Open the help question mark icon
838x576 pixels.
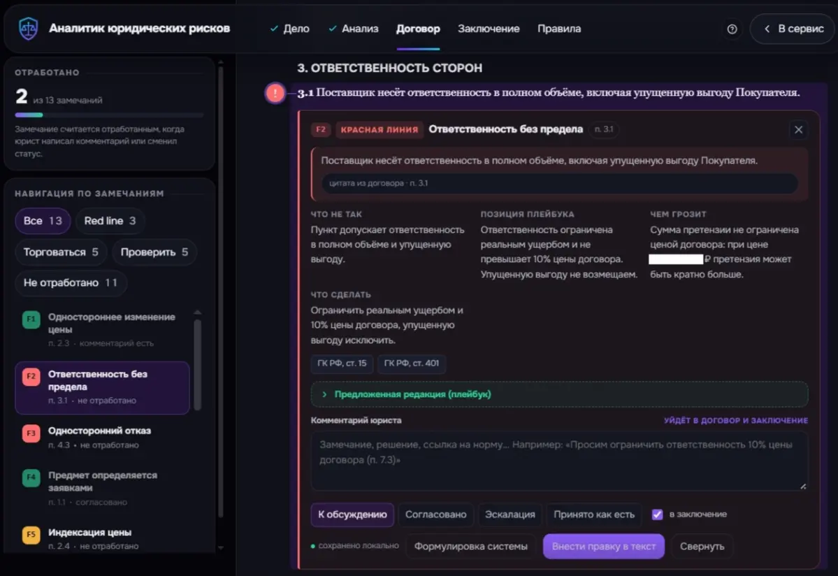pos(732,29)
